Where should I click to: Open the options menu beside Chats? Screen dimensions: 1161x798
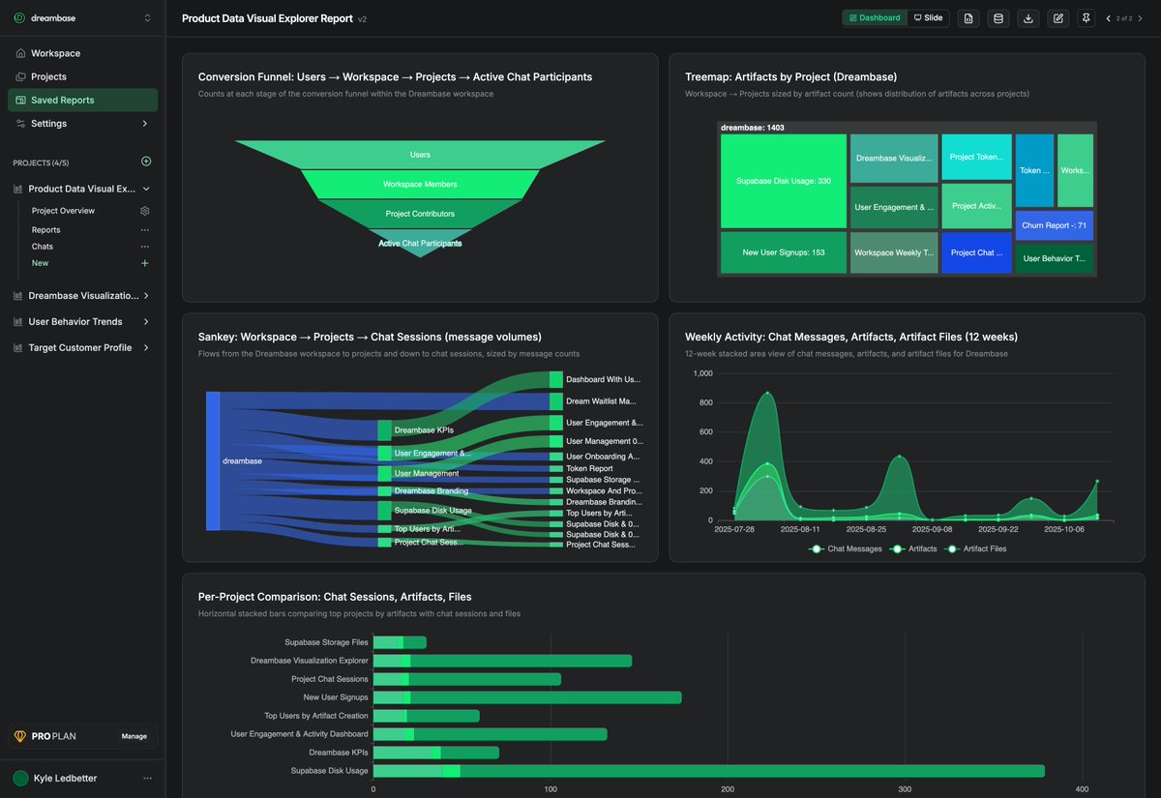click(145, 246)
